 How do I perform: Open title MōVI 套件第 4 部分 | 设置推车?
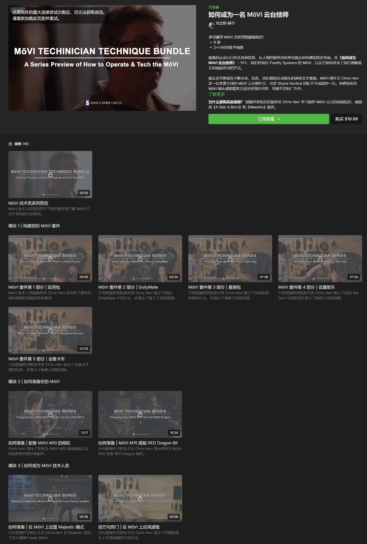(x=307, y=287)
